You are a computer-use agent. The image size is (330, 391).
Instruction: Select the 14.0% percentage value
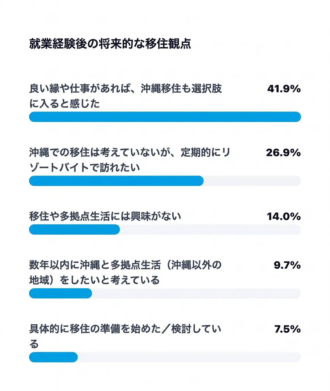(x=284, y=216)
